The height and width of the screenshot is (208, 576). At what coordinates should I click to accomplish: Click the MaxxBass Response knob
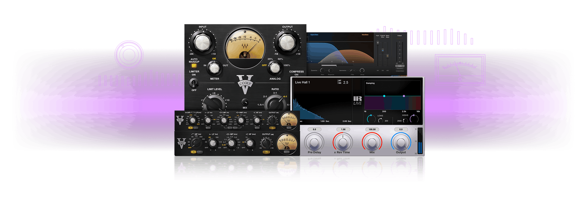point(331,70)
